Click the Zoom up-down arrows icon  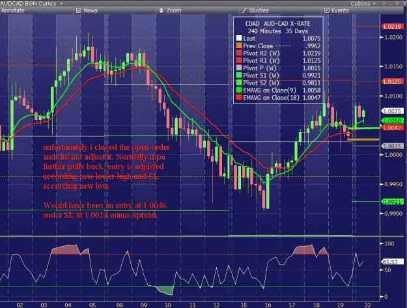pyautogui.click(x=161, y=10)
